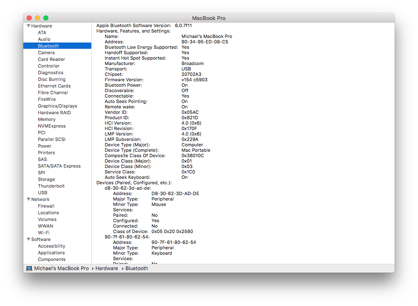Open Applications under Software
The width and height of the screenshot is (418, 306).
point(51,253)
